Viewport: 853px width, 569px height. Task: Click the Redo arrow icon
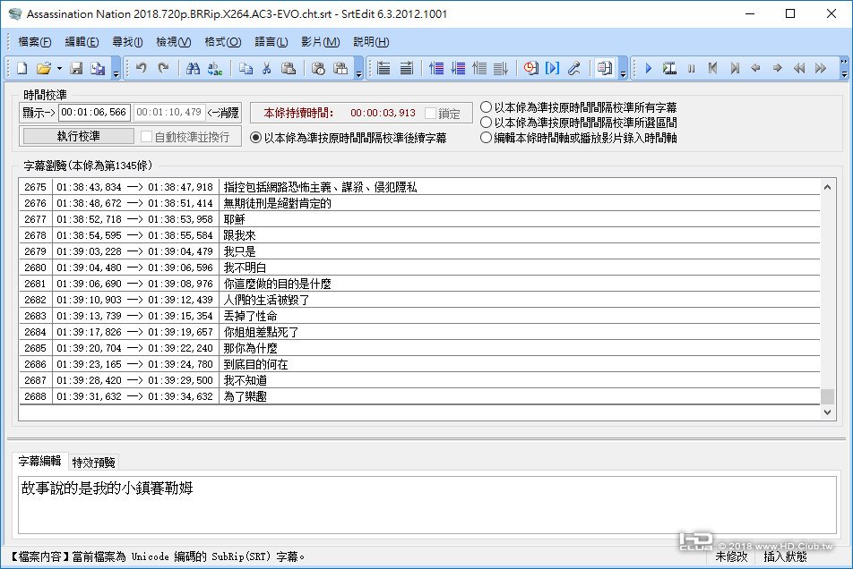coord(163,68)
